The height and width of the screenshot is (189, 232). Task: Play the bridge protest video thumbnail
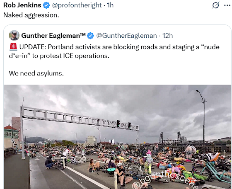118,137
